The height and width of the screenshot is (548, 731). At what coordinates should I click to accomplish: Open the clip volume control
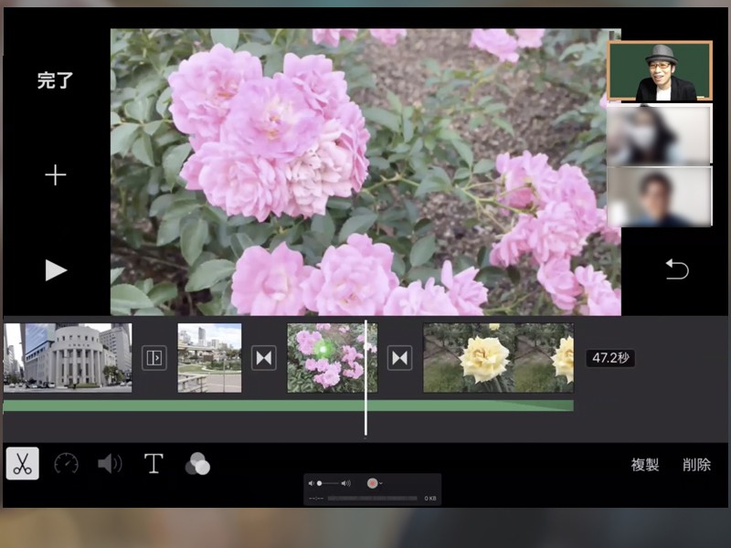[x=110, y=464]
